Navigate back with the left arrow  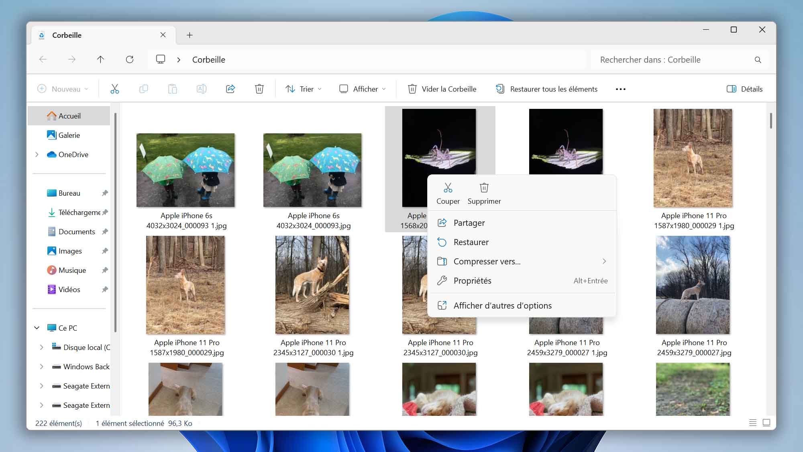43,59
